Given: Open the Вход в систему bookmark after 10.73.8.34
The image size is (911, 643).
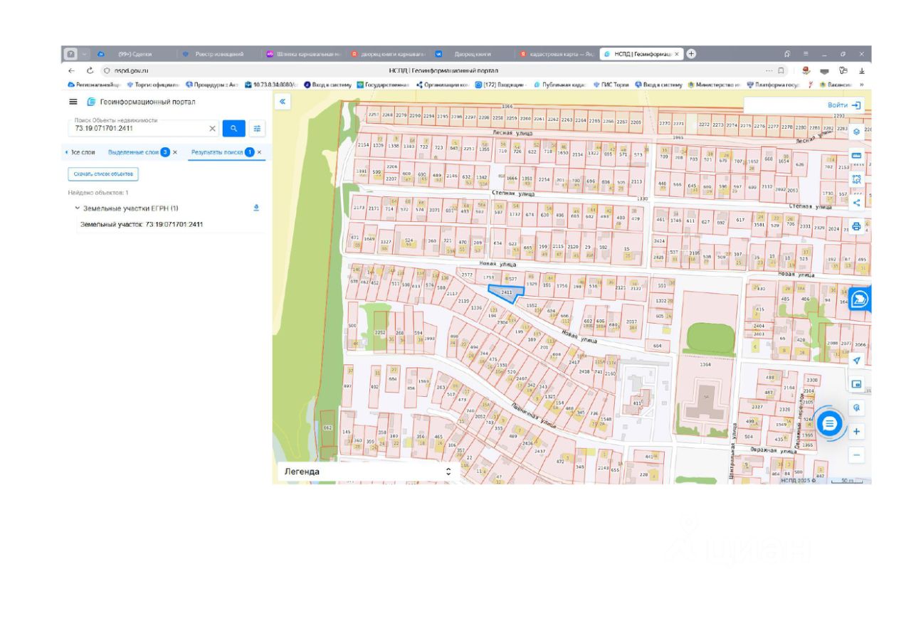Looking at the screenshot, I should [327, 84].
